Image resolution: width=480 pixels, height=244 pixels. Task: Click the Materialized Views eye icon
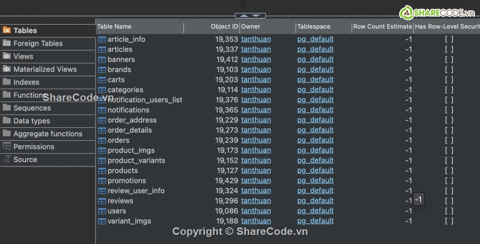(x=7, y=69)
